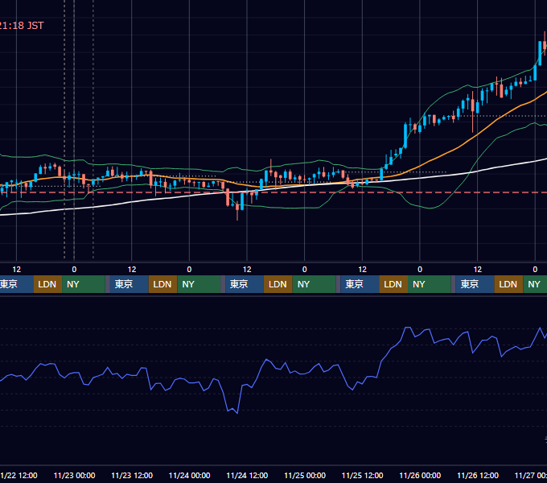Click the lowest red candle before 11/24 12:00
This screenshot has width=547, height=483.
point(237,209)
